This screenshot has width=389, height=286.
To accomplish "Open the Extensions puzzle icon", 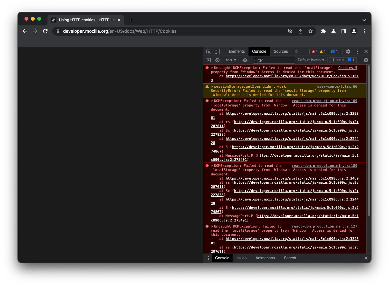I will pyautogui.click(x=323, y=31).
